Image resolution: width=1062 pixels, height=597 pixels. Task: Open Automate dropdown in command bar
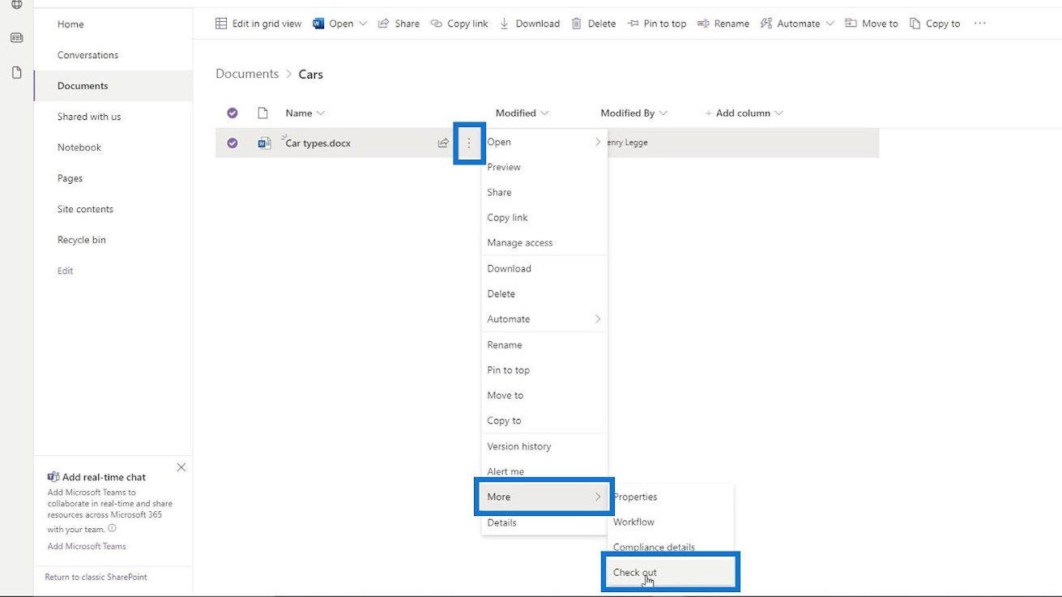click(x=797, y=23)
